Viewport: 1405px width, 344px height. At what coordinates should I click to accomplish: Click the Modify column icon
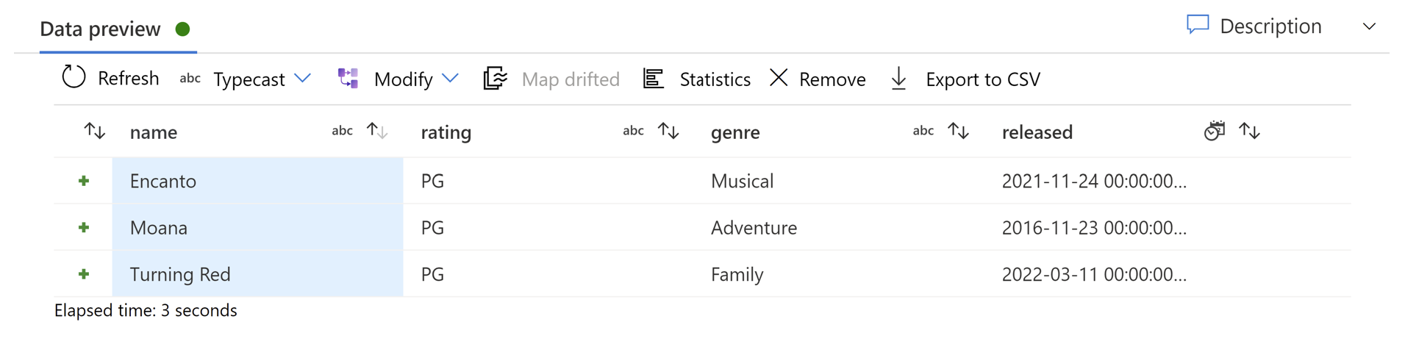[348, 78]
